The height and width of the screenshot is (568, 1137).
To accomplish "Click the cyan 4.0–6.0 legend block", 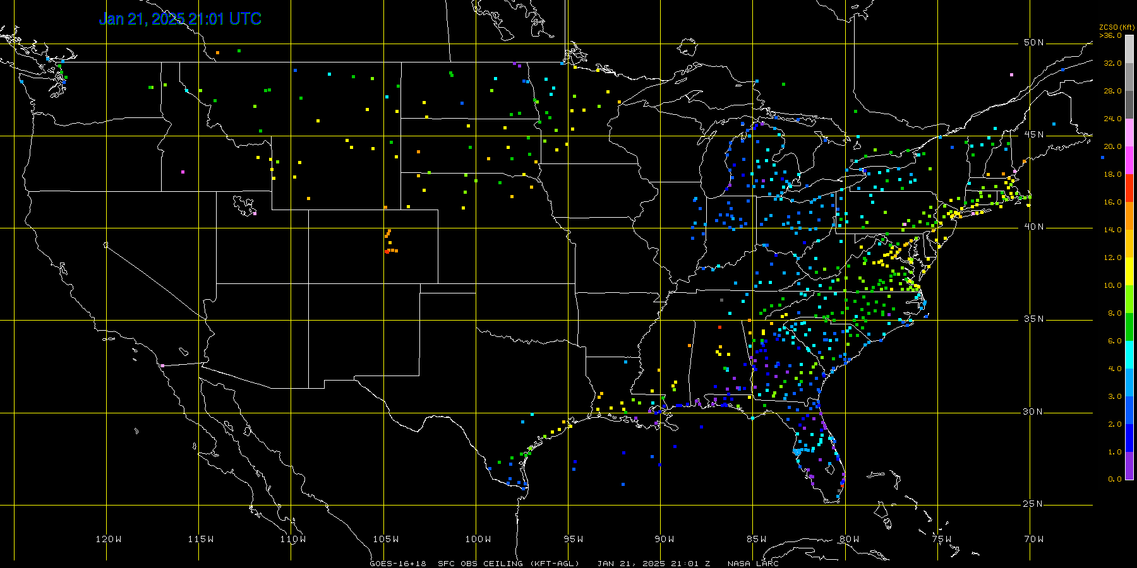I will (x=1129, y=355).
